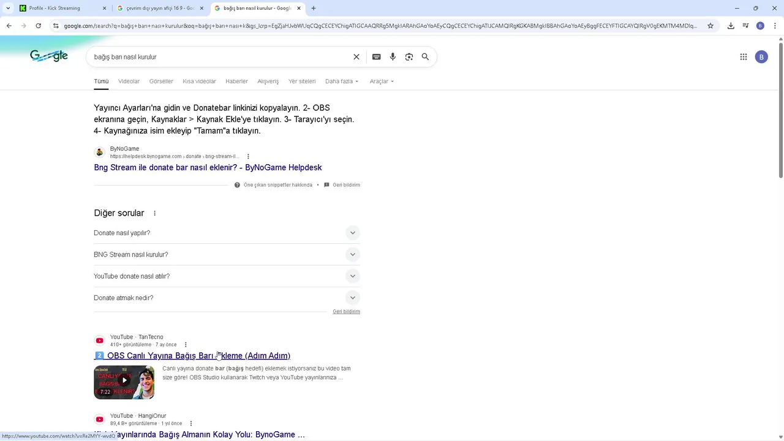Open the Google apps grid
This screenshot has width=784, height=441.
[744, 57]
